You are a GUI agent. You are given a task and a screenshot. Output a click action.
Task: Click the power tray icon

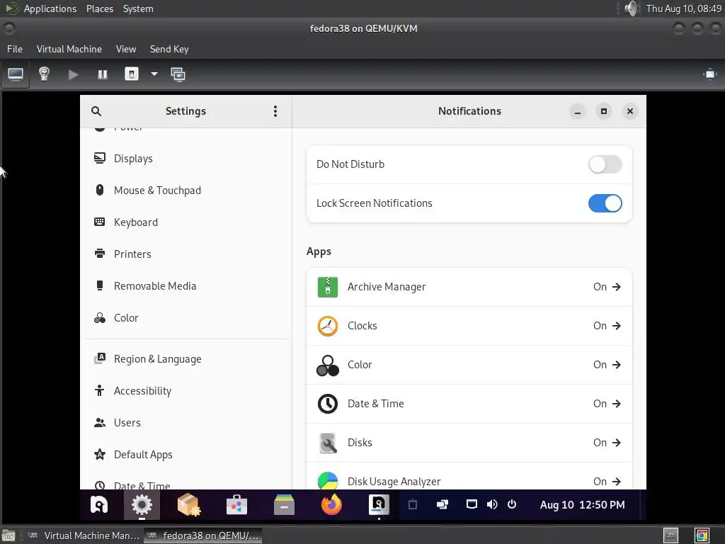tap(512, 504)
